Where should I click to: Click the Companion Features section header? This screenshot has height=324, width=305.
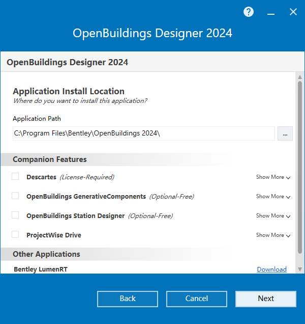[50, 159]
